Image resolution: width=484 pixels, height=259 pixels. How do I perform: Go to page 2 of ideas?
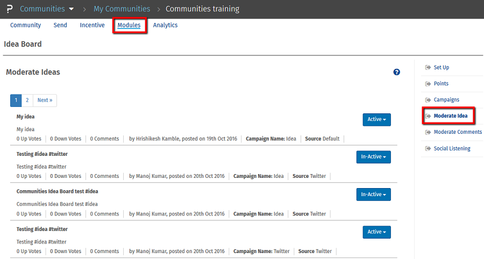[27, 100]
